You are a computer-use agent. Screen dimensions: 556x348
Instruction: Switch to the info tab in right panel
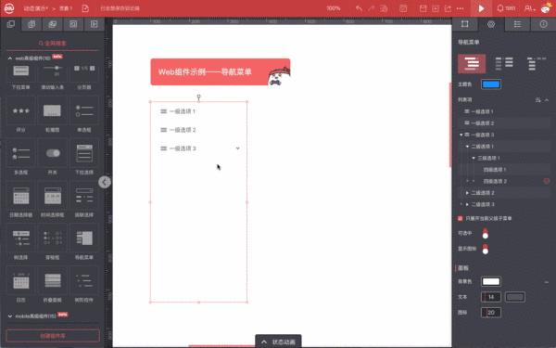[x=543, y=24]
